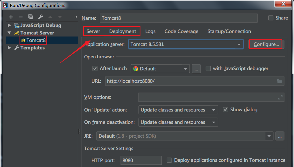Click Templates wrench icon

click(17, 48)
